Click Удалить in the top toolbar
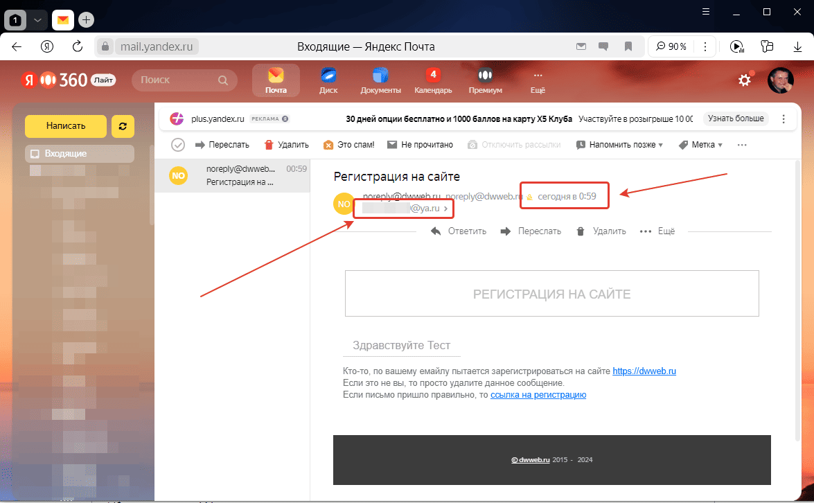The height and width of the screenshot is (503, 814). click(287, 145)
